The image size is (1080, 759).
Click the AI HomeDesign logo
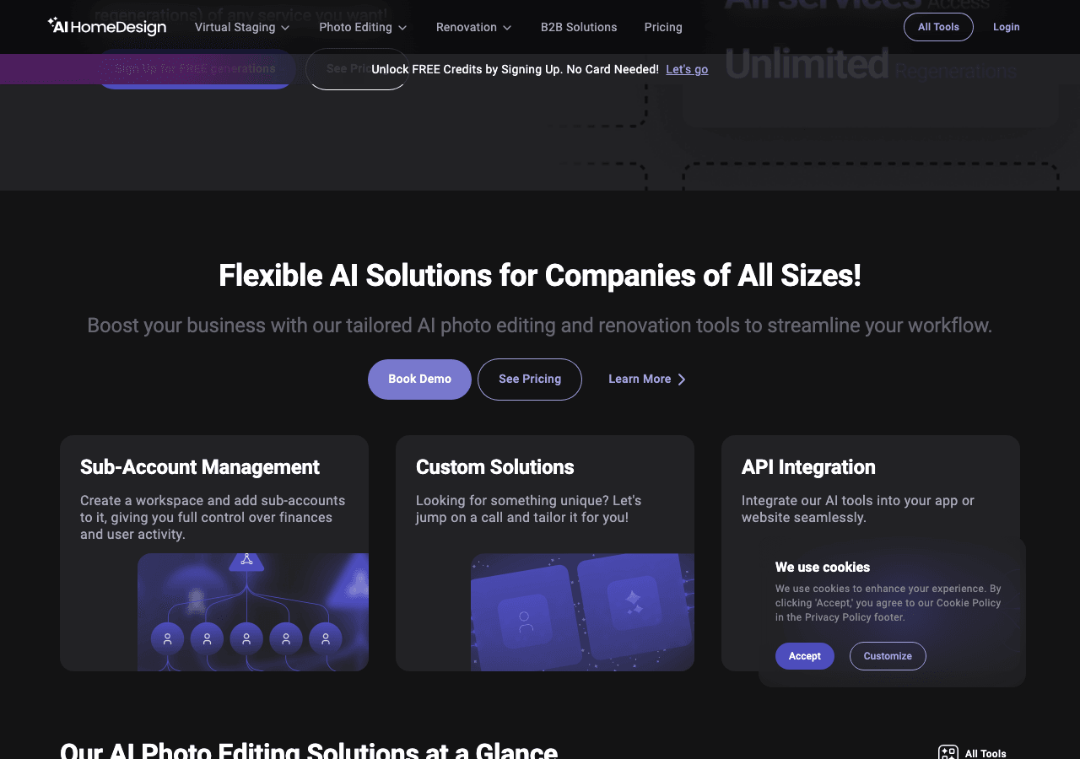(x=107, y=27)
